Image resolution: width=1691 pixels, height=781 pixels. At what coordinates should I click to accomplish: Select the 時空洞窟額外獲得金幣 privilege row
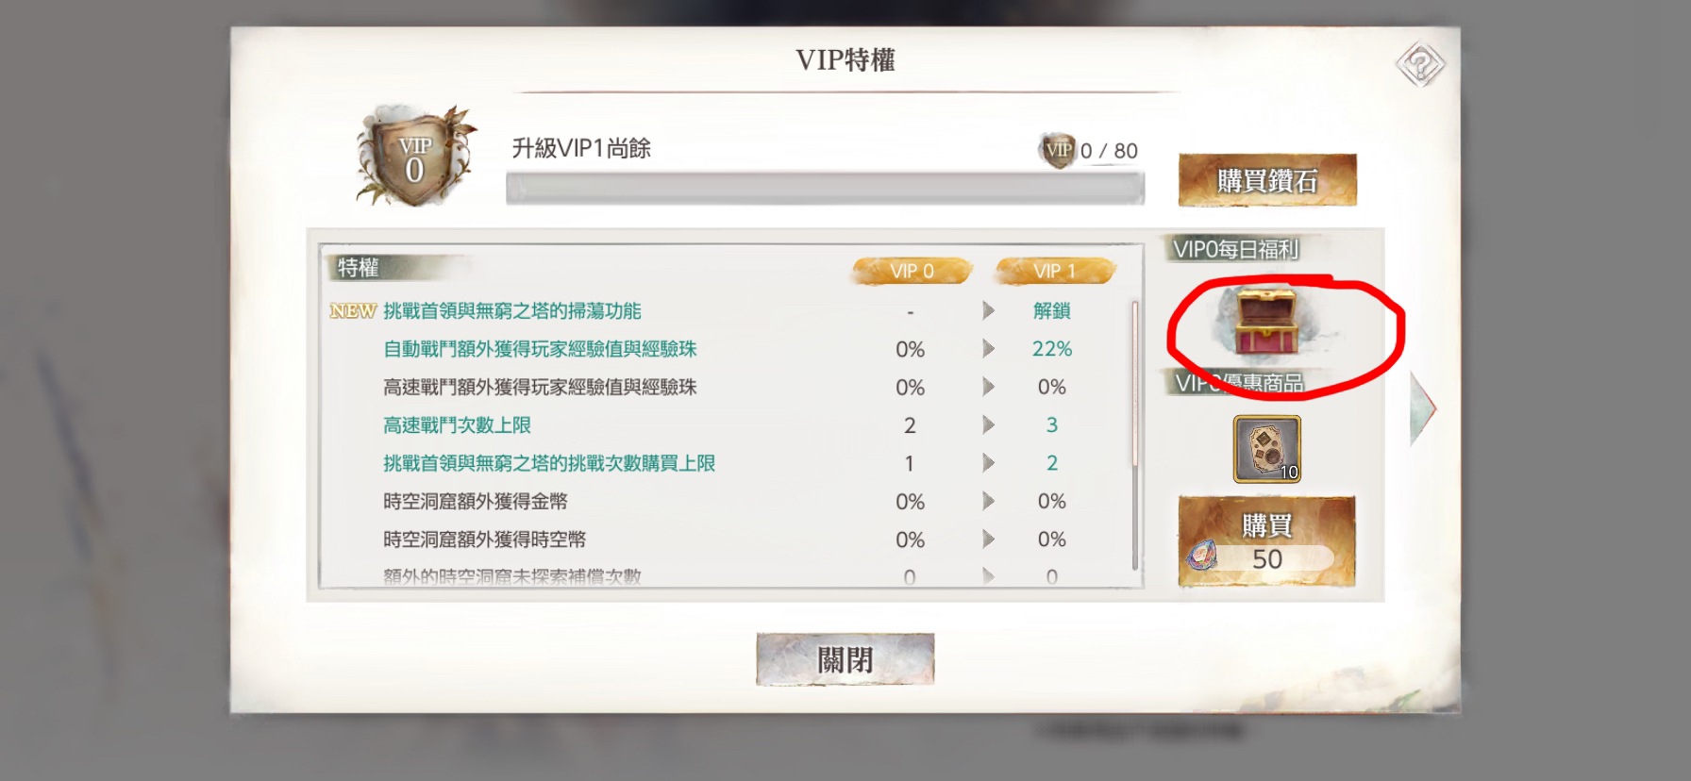[x=726, y=502]
